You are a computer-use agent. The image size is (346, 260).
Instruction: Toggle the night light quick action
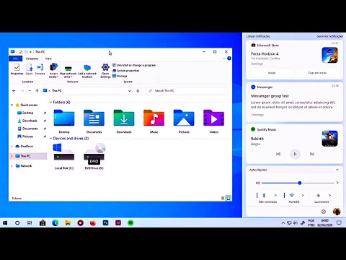pos(318,195)
